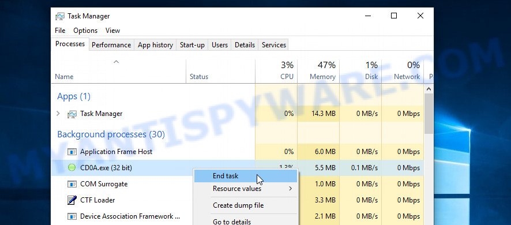Switch to the Users tab
This screenshot has width=511, height=225.
coord(220,45)
